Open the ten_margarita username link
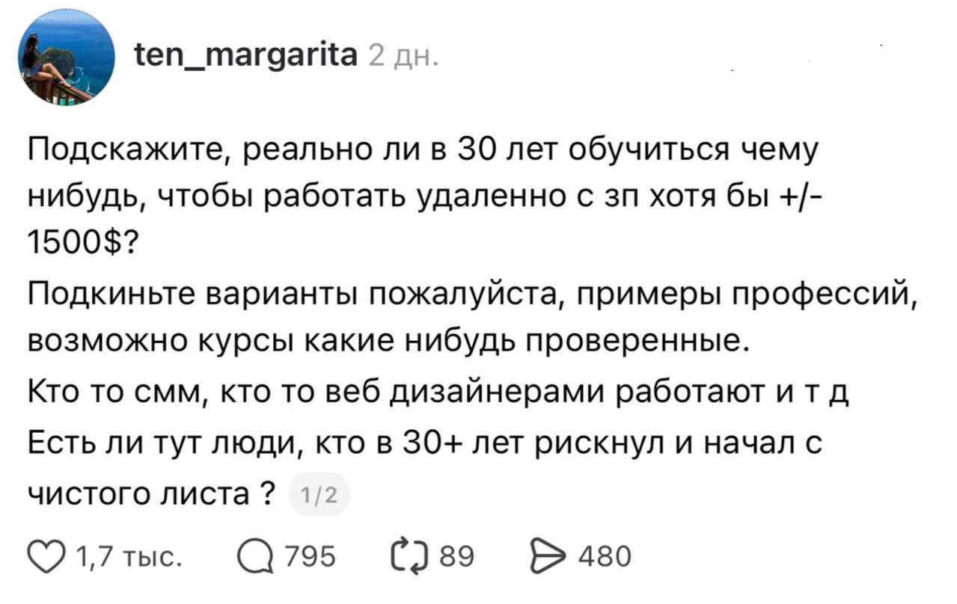Viewport: 957px width, 604px height. point(245,55)
